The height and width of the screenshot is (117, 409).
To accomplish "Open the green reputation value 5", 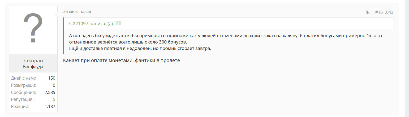I will 54,99.
